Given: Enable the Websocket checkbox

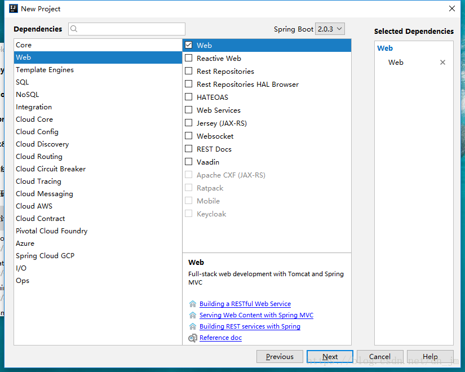Looking at the screenshot, I should coord(189,136).
